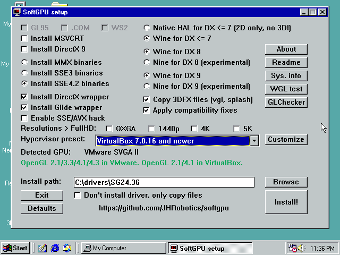
Task: Toggle Copy 3DFX files checkbox
Action: click(x=147, y=99)
